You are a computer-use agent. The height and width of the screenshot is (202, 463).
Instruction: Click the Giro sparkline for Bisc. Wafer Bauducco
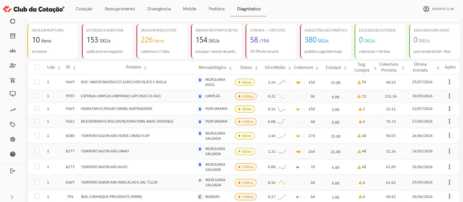pos(282,82)
